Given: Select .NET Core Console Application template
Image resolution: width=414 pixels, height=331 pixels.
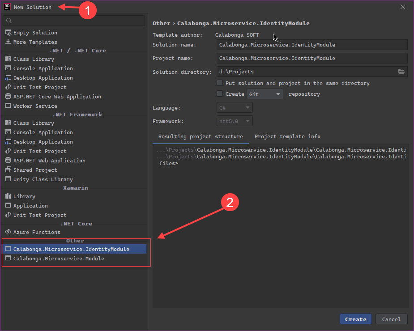Looking at the screenshot, I should coord(43,68).
